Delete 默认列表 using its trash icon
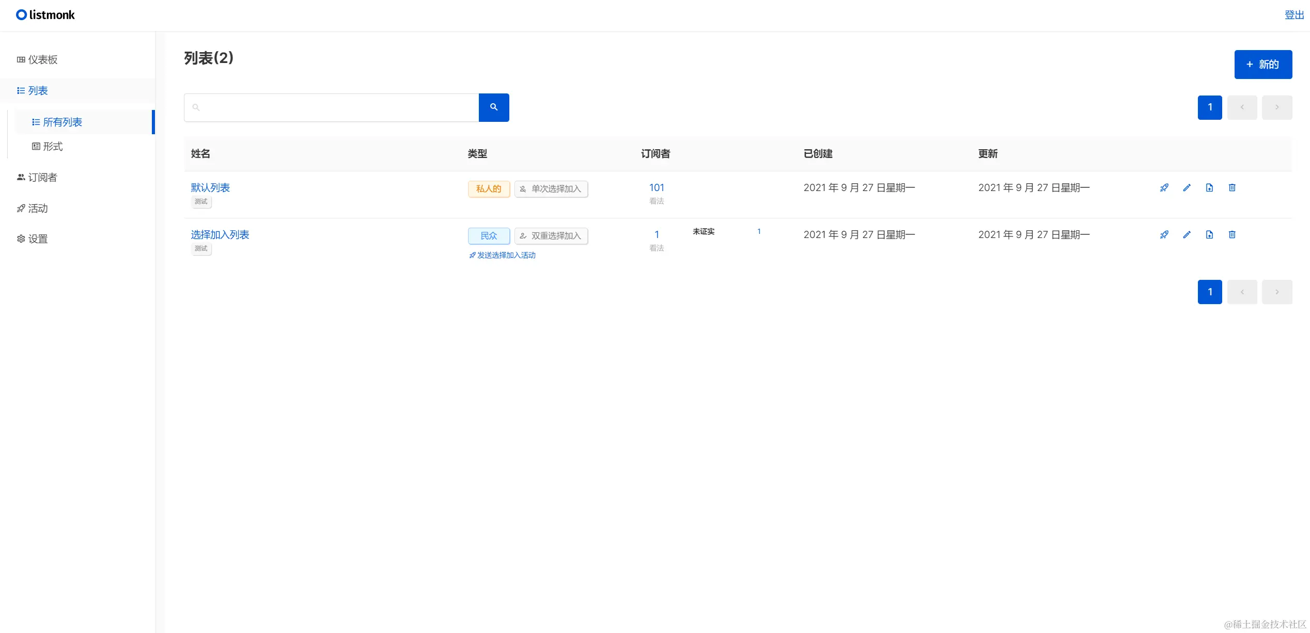Image resolution: width=1310 pixels, height=633 pixels. click(x=1232, y=188)
